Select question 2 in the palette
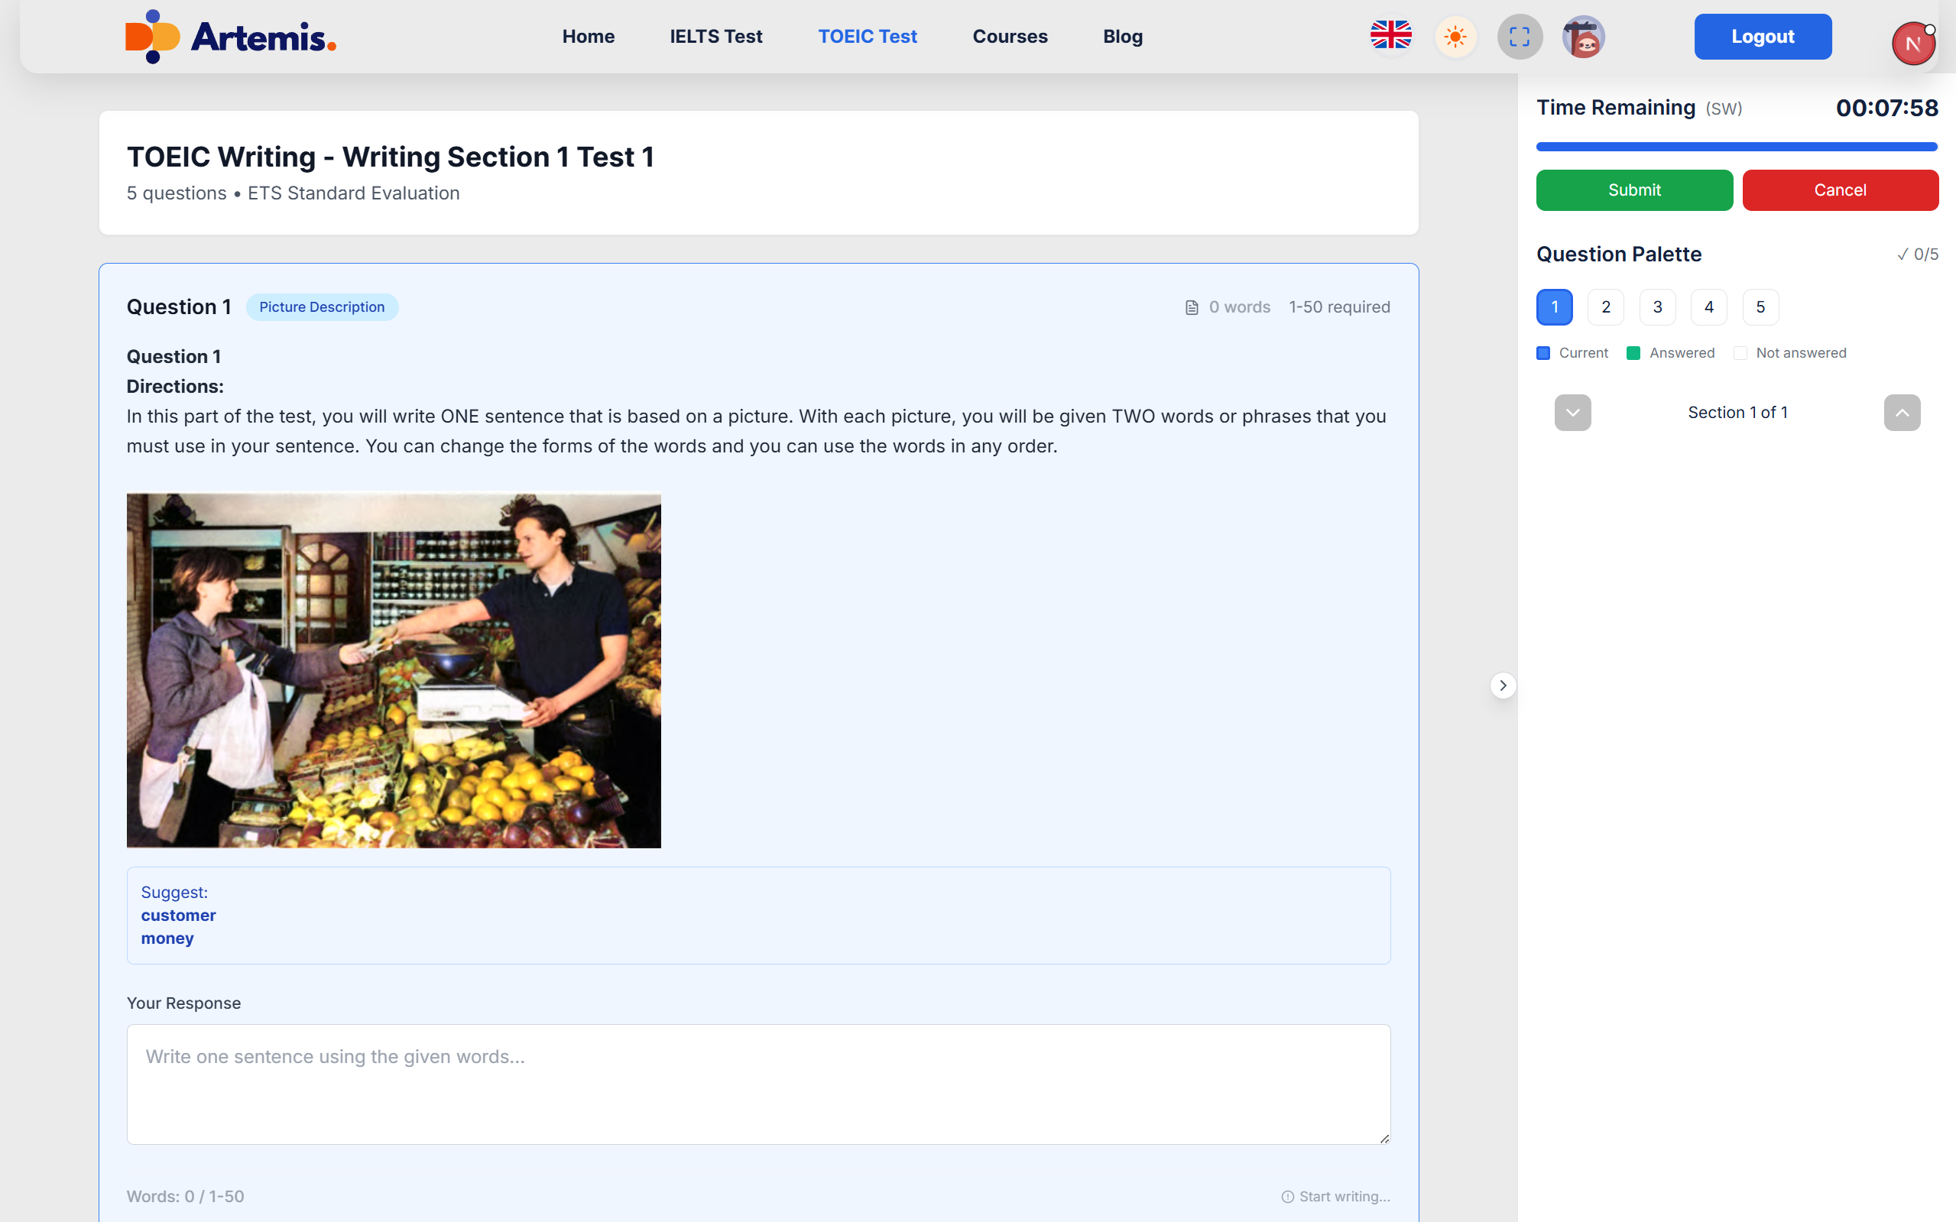The height and width of the screenshot is (1222, 1956). [x=1605, y=307]
